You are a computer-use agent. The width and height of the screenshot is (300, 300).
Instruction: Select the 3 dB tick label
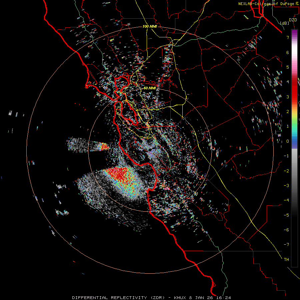click(x=288, y=97)
